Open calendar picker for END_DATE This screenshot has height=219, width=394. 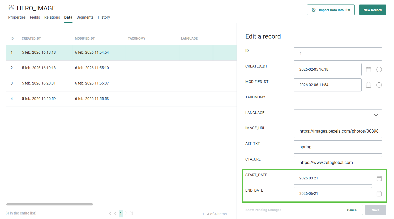click(379, 194)
